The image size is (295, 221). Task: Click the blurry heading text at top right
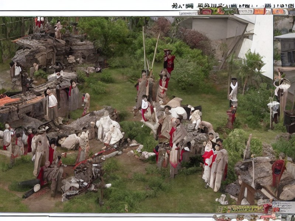click(x=233, y=6)
